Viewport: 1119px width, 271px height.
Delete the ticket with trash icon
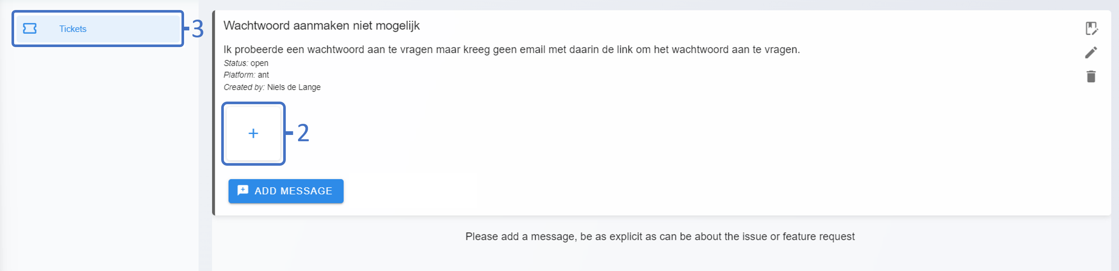coord(1091,76)
